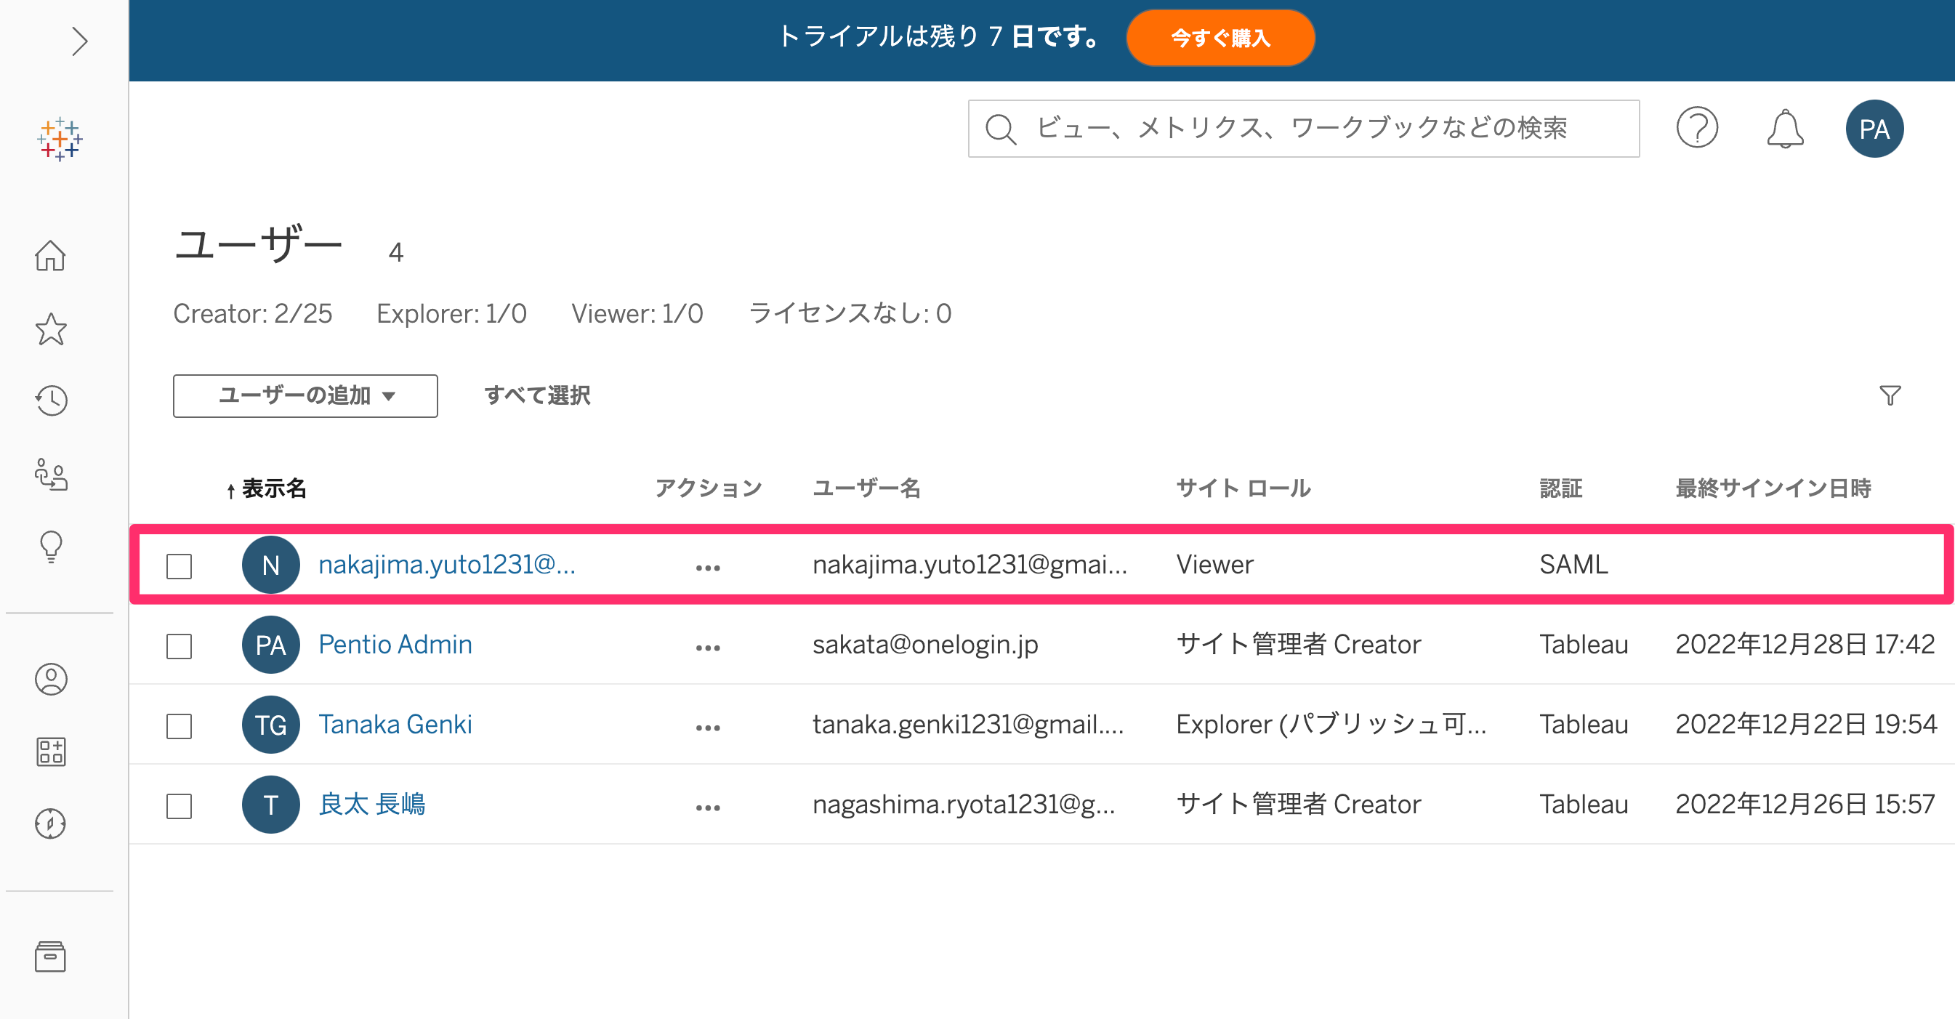Expand the sidebar with the chevron arrow
Screen dimensions: 1955x1019
coord(80,41)
